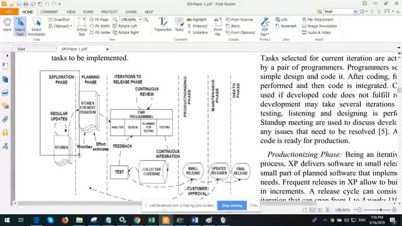
Task: Open the FILE menu
Action: [x=9, y=12]
